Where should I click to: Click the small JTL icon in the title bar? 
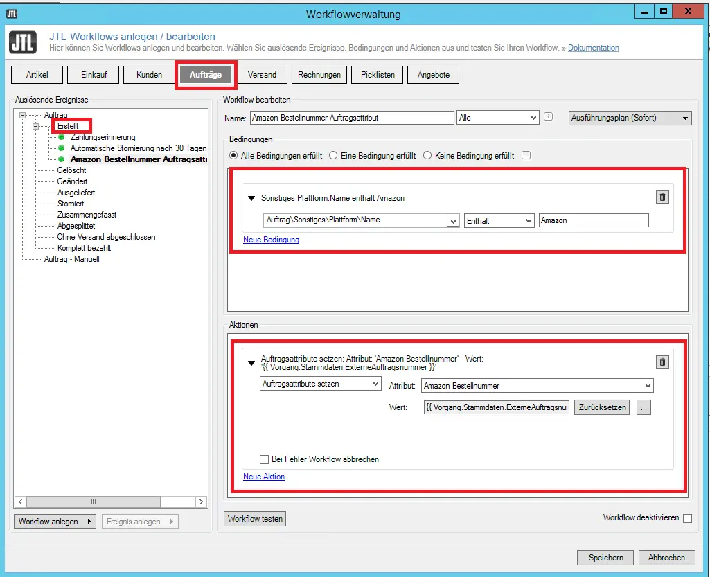tap(11, 14)
